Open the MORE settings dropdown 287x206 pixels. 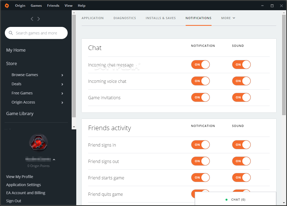228,18
